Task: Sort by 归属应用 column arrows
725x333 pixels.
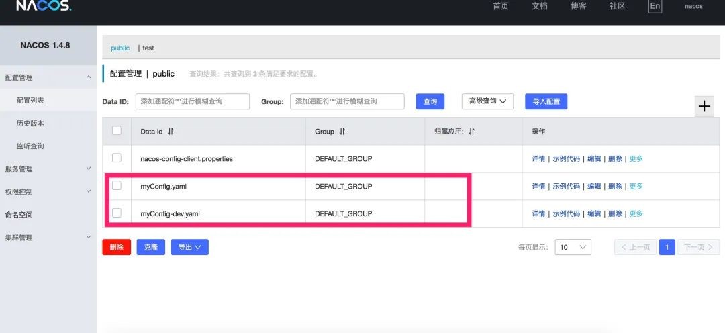Action: (x=471, y=132)
